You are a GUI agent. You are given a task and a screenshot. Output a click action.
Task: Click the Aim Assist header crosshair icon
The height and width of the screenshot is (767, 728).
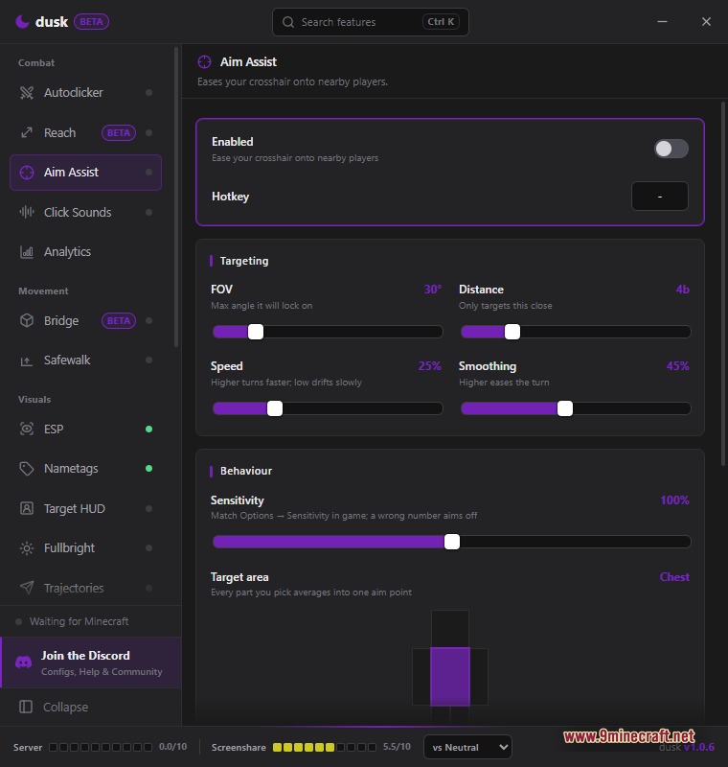tap(204, 62)
